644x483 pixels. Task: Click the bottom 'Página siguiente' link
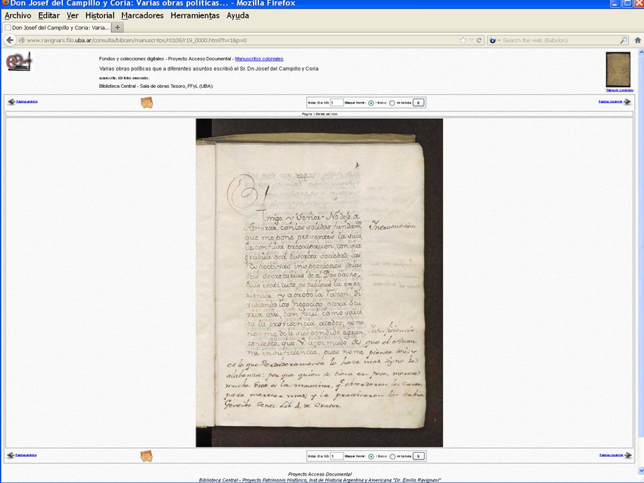(x=612, y=455)
